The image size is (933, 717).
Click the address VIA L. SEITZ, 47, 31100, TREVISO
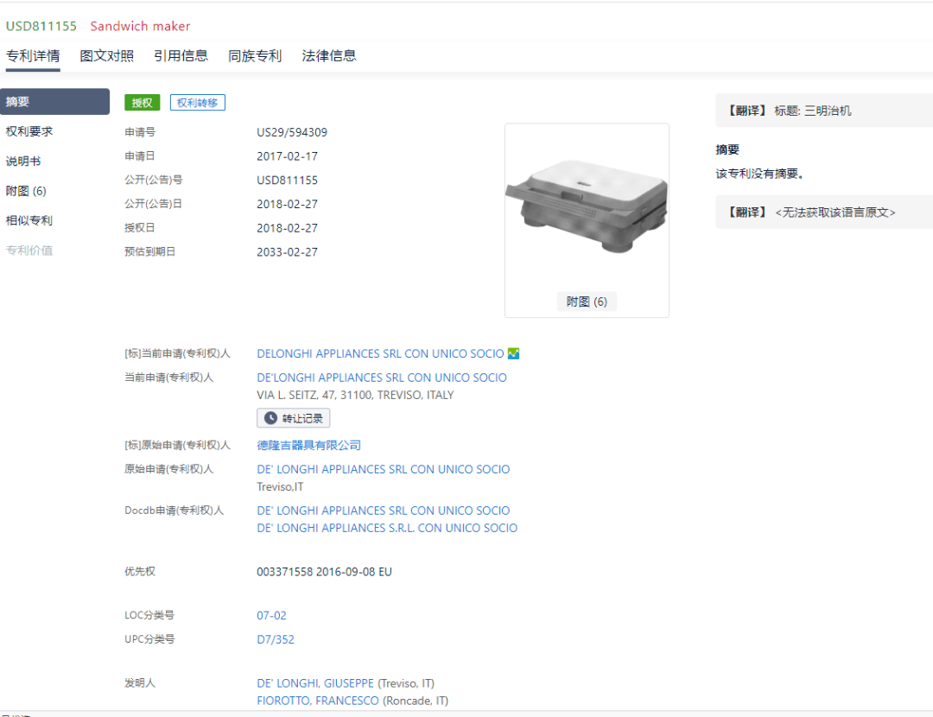pyautogui.click(x=355, y=395)
